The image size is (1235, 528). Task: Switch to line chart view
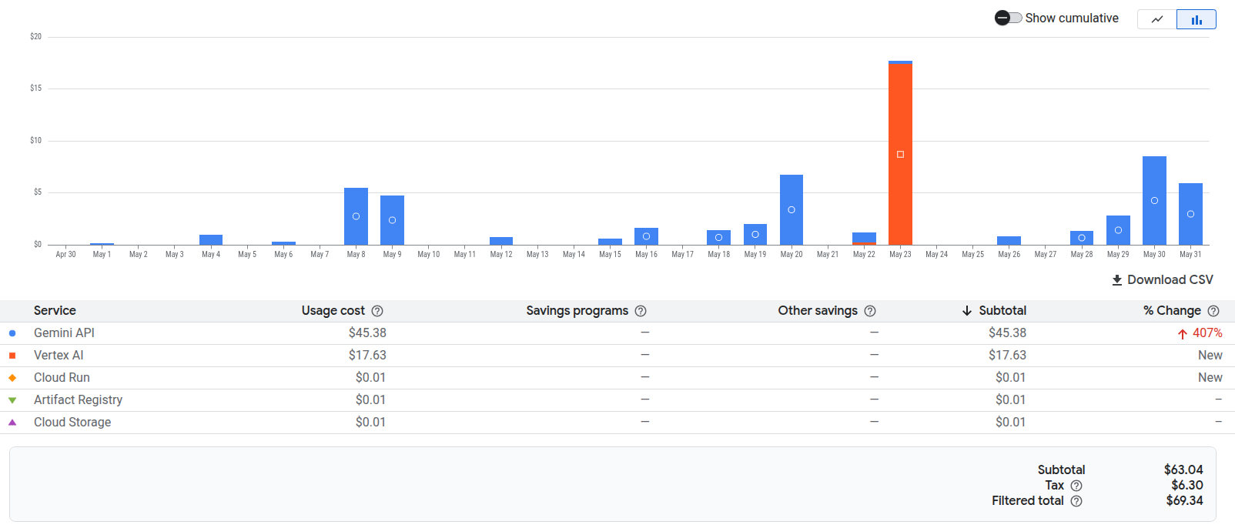[1157, 19]
